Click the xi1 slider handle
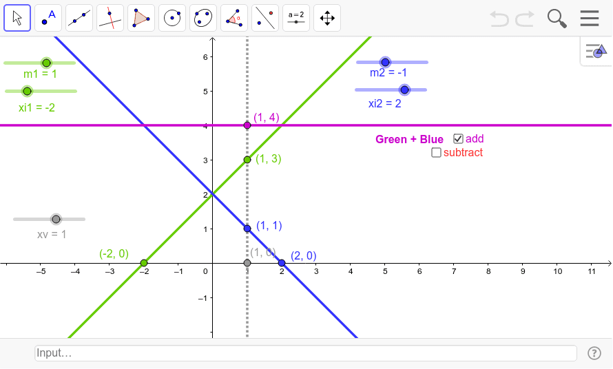Screen dimensions: 613x369 tap(27, 91)
